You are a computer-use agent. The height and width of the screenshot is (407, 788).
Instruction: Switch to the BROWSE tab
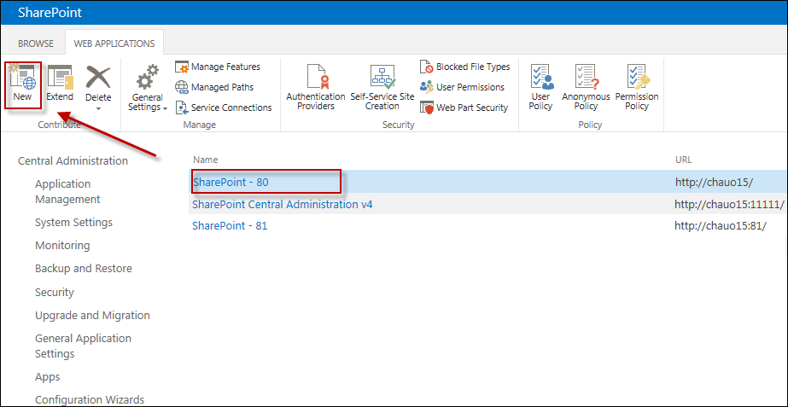click(36, 44)
